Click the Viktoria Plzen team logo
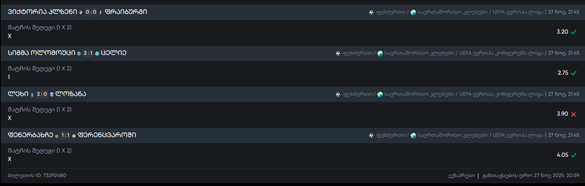The height and width of the screenshot is (186, 585). click(x=81, y=12)
